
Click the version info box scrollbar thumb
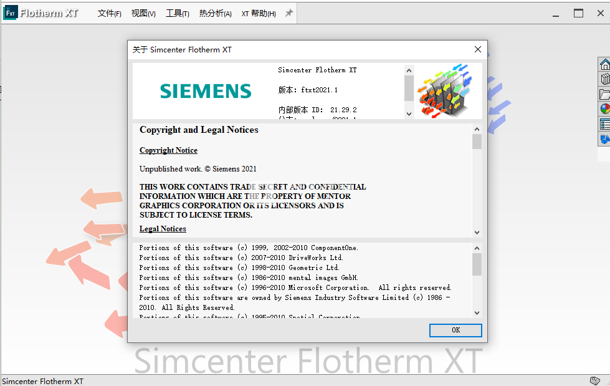coord(409,89)
